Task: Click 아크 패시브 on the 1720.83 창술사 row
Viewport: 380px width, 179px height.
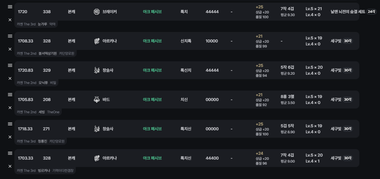Action: (x=152, y=70)
